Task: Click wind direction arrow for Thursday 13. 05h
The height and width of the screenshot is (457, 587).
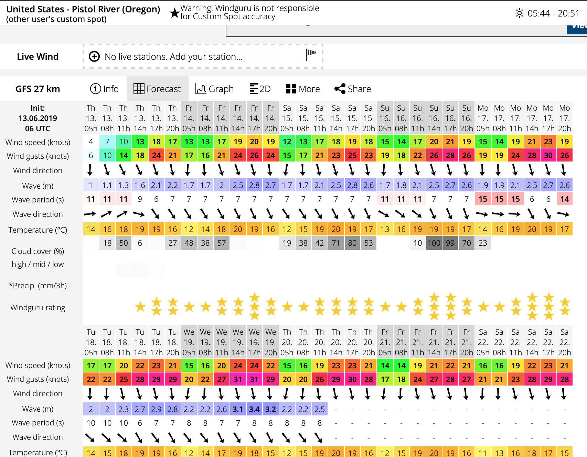Action: point(90,170)
